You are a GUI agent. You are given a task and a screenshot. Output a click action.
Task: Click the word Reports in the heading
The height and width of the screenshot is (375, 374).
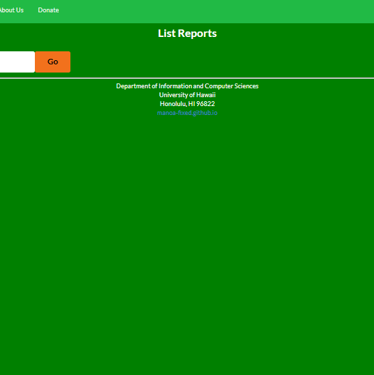[x=198, y=34]
